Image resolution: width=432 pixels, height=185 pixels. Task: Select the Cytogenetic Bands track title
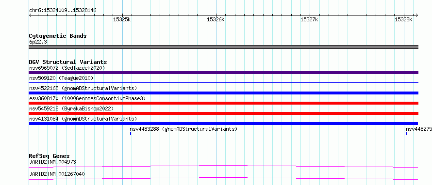pos(58,36)
